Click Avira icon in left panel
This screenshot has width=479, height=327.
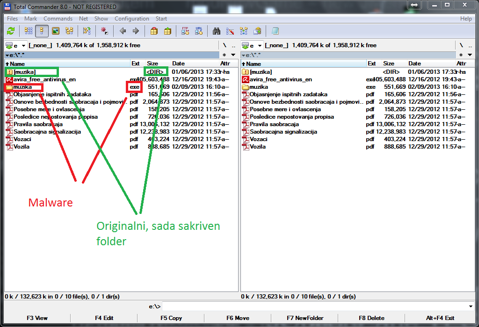click(x=9, y=79)
